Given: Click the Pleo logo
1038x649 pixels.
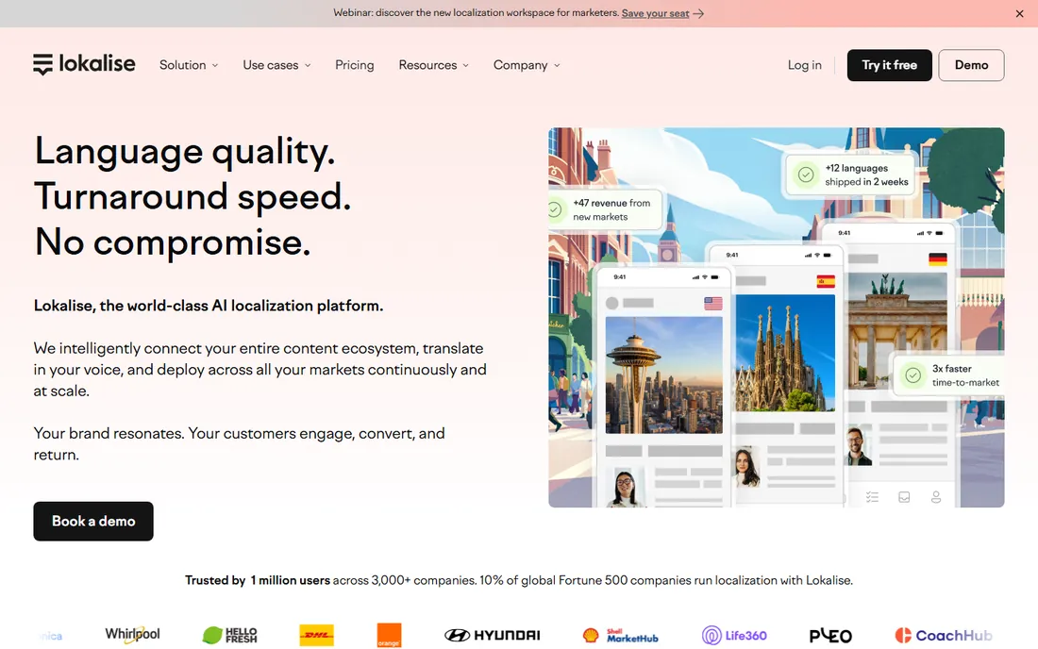Looking at the screenshot, I should pyautogui.click(x=830, y=636).
